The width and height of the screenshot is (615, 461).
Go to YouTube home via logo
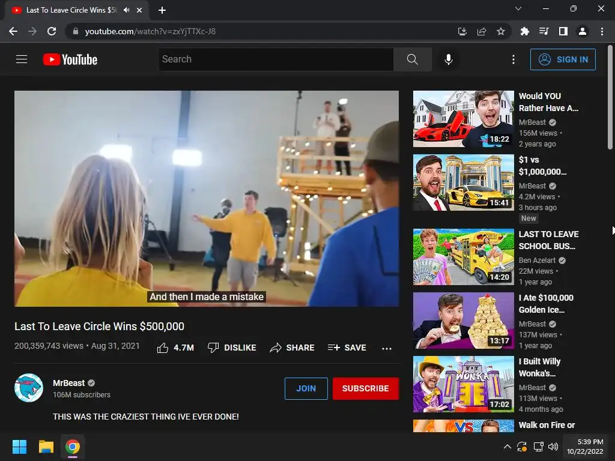click(x=70, y=59)
